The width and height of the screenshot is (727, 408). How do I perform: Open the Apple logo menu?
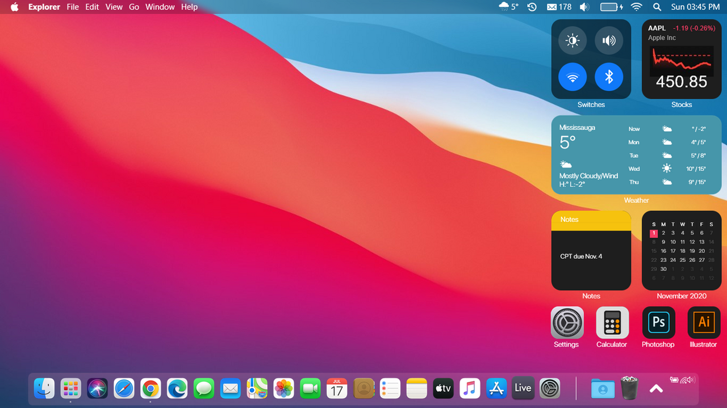tap(14, 7)
